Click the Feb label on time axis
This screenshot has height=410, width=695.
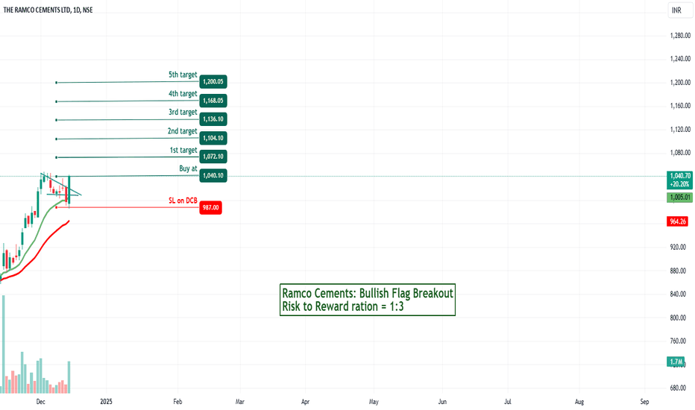(177, 402)
